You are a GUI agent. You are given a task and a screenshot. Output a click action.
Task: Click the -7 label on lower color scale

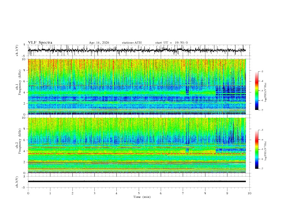[262, 169]
